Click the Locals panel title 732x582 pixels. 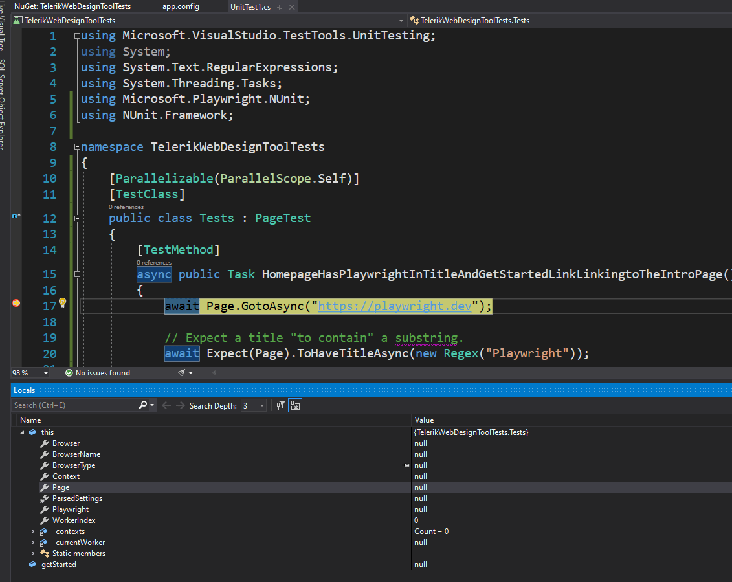tap(25, 390)
